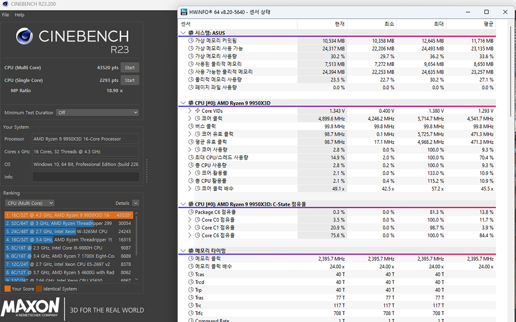
Task: Click the brown Identical System swatch
Action: [x=39, y=289]
